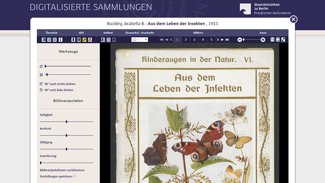Rotate 90° nach rechts
The width and height of the screenshot is (325, 183).
[58, 84]
